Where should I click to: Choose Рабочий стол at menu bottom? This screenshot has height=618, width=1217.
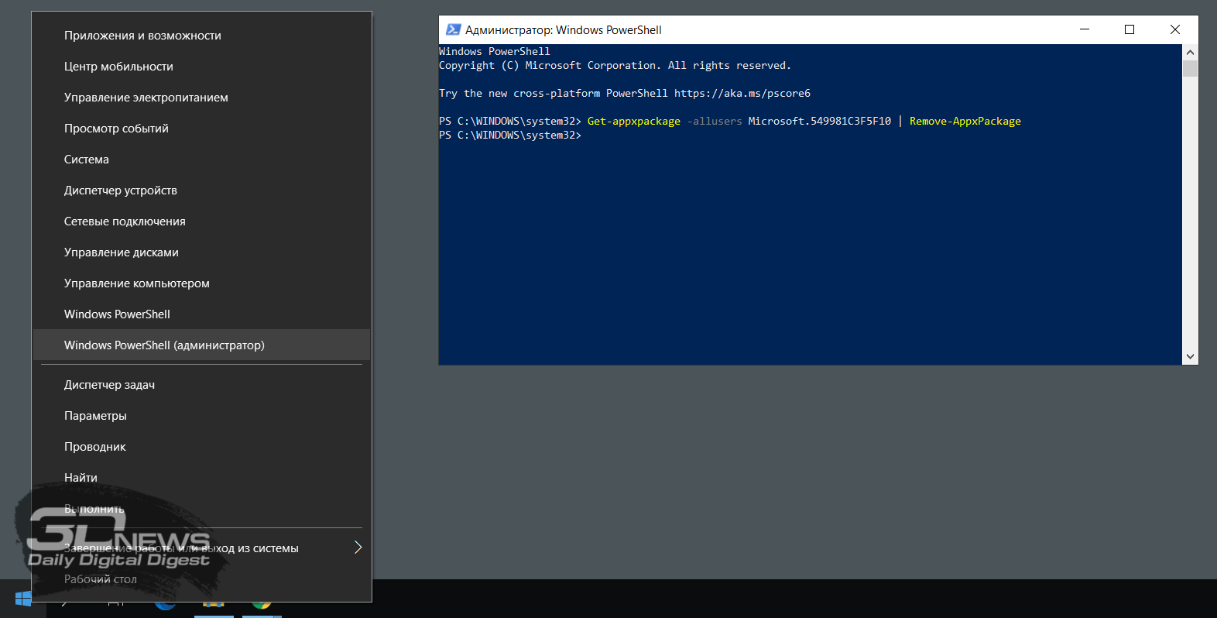(x=201, y=579)
